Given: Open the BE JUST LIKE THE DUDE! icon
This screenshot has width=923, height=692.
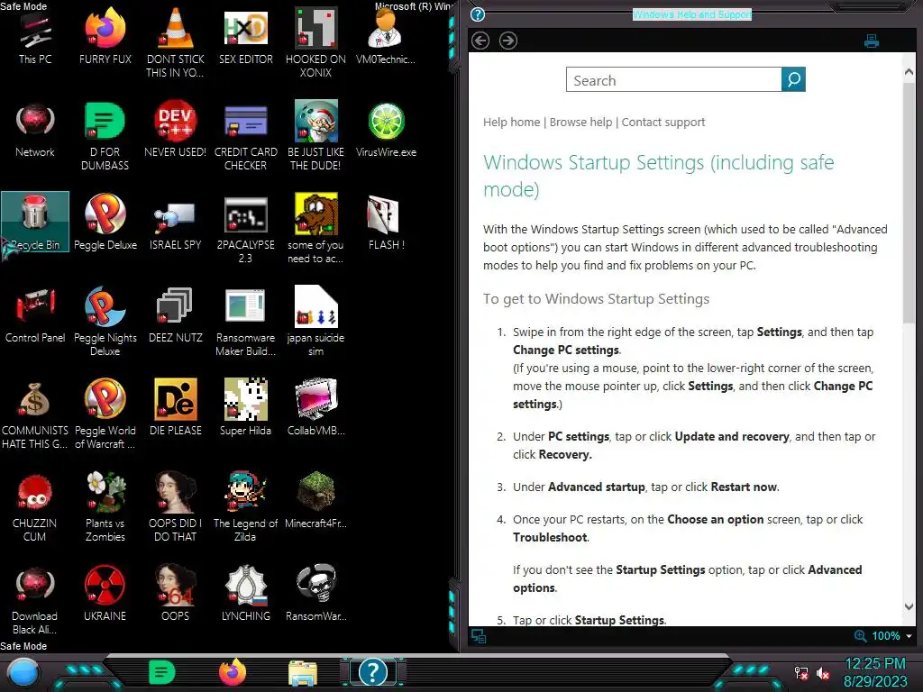Looking at the screenshot, I should point(315,137).
